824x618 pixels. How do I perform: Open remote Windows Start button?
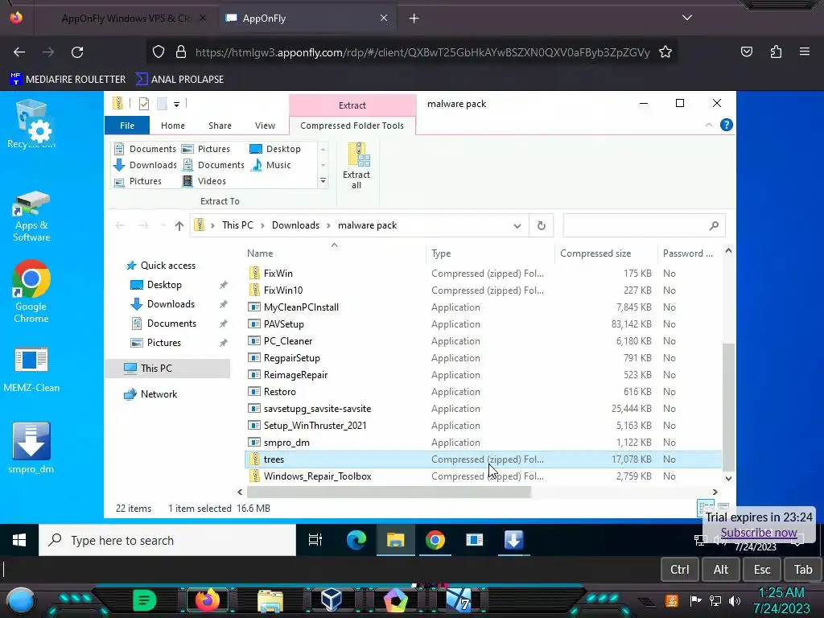point(19,540)
